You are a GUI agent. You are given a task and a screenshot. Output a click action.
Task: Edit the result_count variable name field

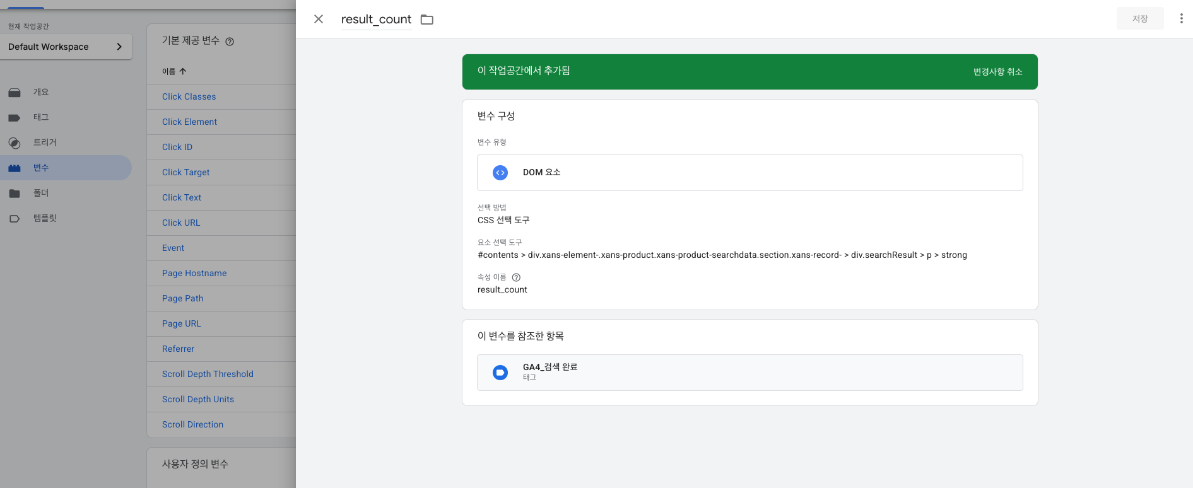(x=376, y=20)
